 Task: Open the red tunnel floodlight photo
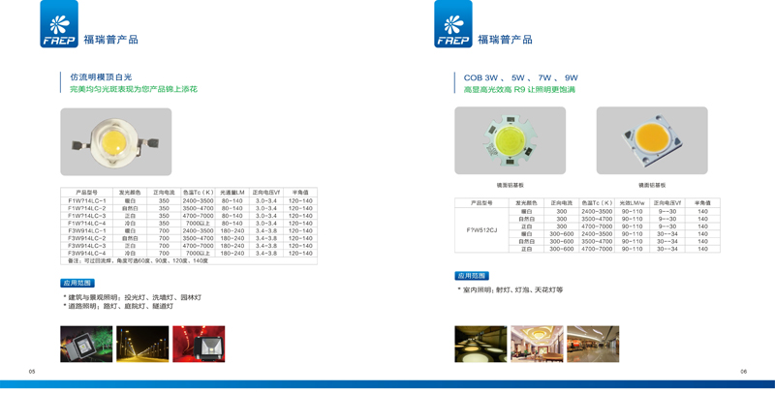point(198,344)
